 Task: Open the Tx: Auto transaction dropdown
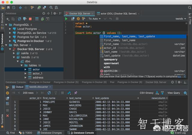(x=95, y=19)
